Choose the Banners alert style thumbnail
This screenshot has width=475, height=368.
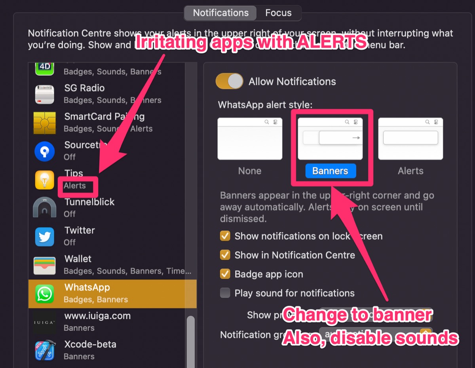331,139
